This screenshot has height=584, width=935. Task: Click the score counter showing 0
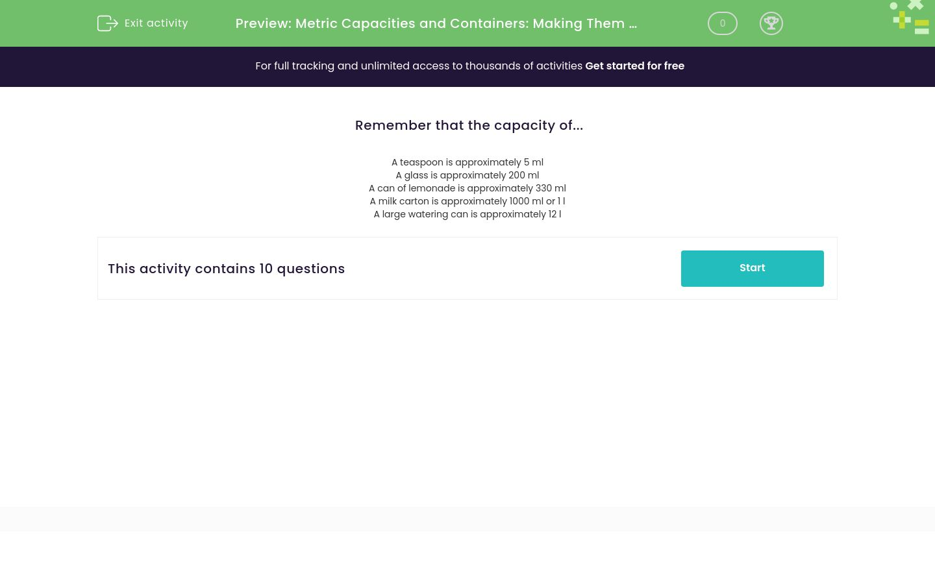point(723,23)
